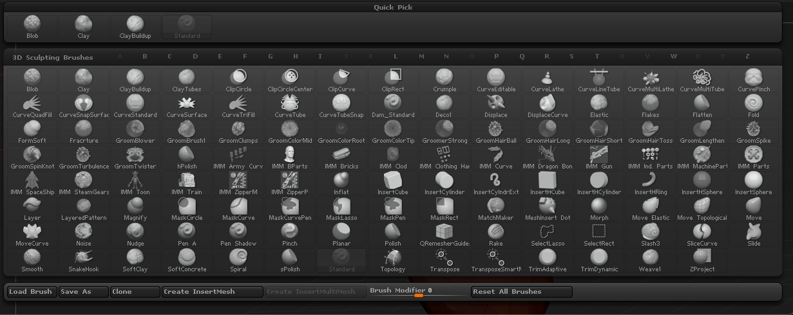The image size is (793, 315).
Task: Click the Create InsertMesh button
Action: click(x=213, y=292)
